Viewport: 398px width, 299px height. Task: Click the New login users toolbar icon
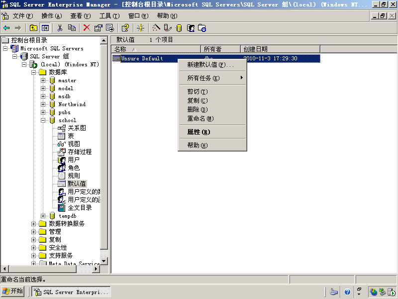point(191,28)
